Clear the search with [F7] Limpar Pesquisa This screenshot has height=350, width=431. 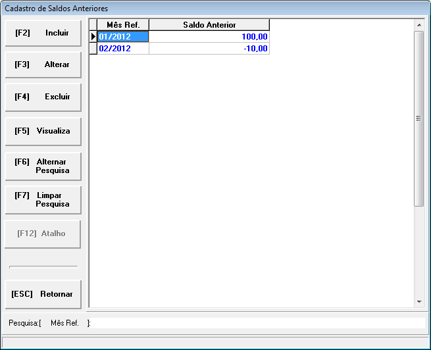(x=43, y=200)
